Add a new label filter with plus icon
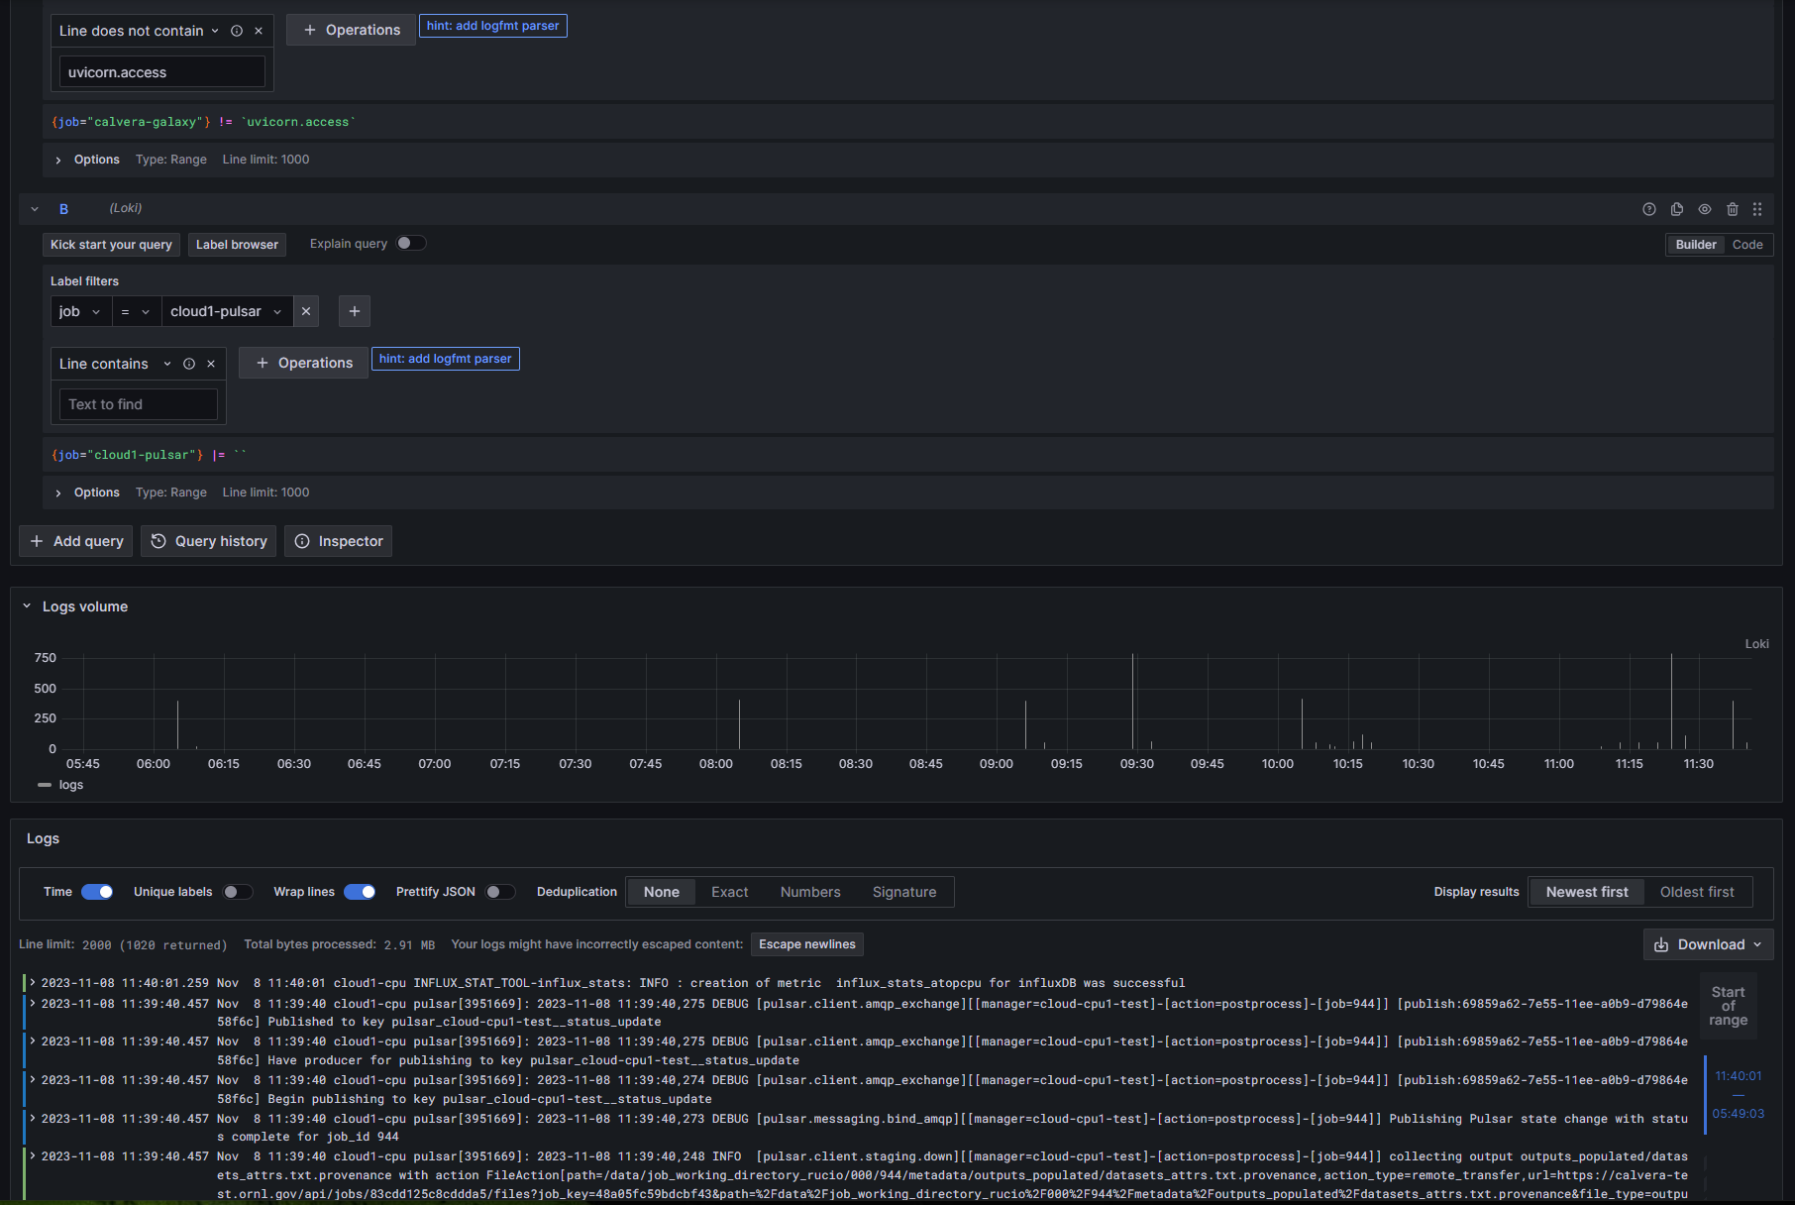 click(x=355, y=311)
